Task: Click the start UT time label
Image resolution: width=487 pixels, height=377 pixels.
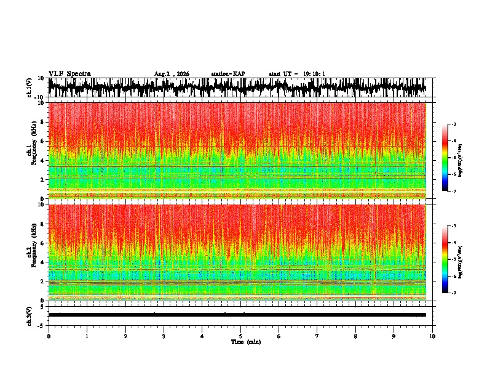Action: pyautogui.click(x=297, y=74)
